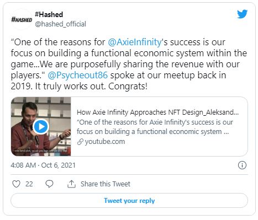Open the @Psycheout86 mention
The image size is (258, 220).
[x=78, y=75]
